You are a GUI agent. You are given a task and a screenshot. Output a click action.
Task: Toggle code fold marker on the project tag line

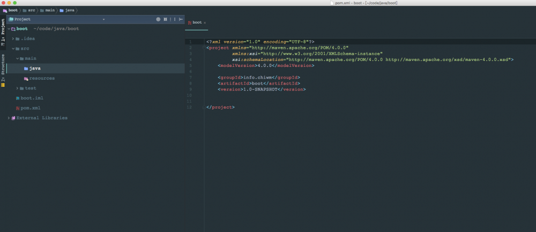click(203, 48)
